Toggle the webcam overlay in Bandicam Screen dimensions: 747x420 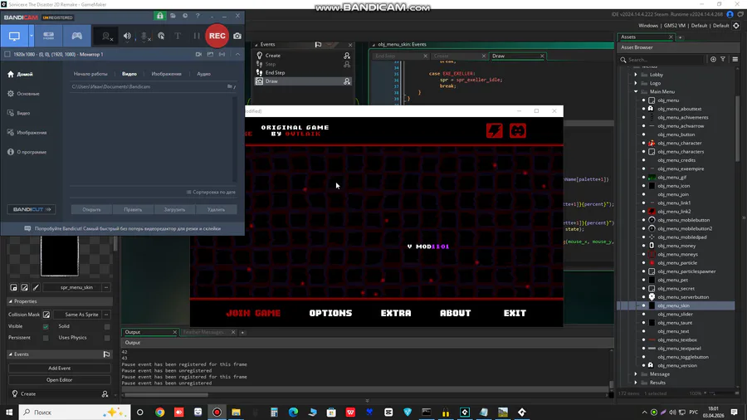(107, 37)
